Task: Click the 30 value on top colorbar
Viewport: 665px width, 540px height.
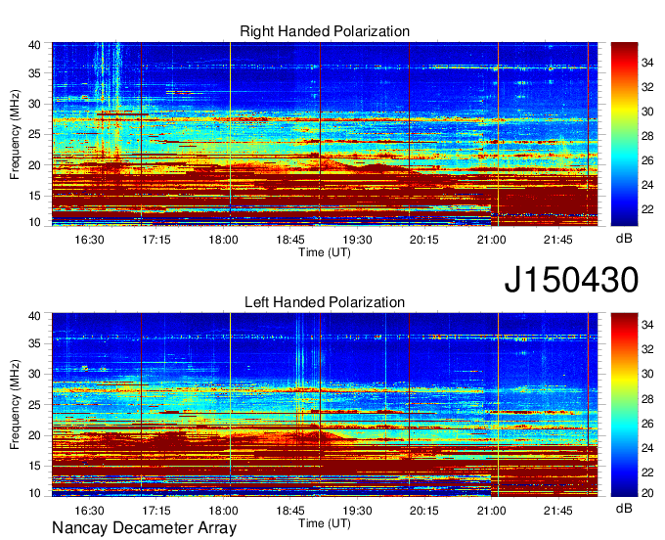Action: click(x=647, y=112)
